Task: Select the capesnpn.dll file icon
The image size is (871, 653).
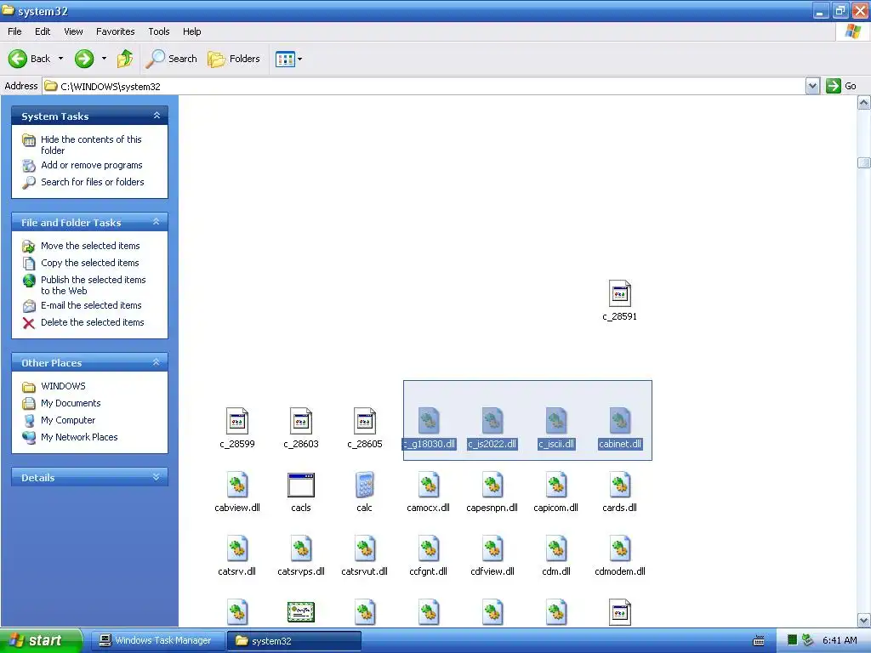Action: pyautogui.click(x=492, y=485)
